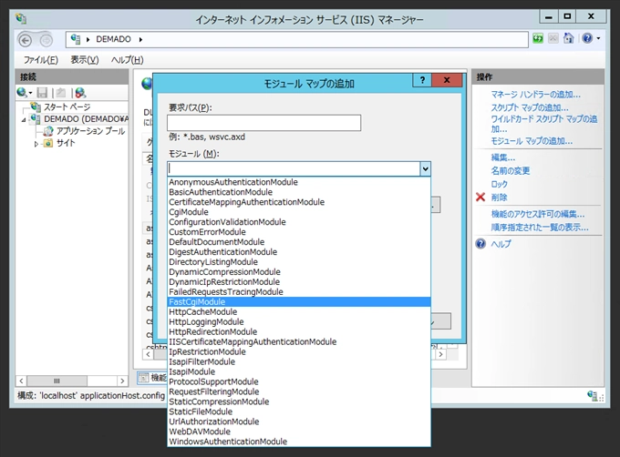Open the File (F) menu
Viewport: 620px width, 457px height.
[41, 60]
